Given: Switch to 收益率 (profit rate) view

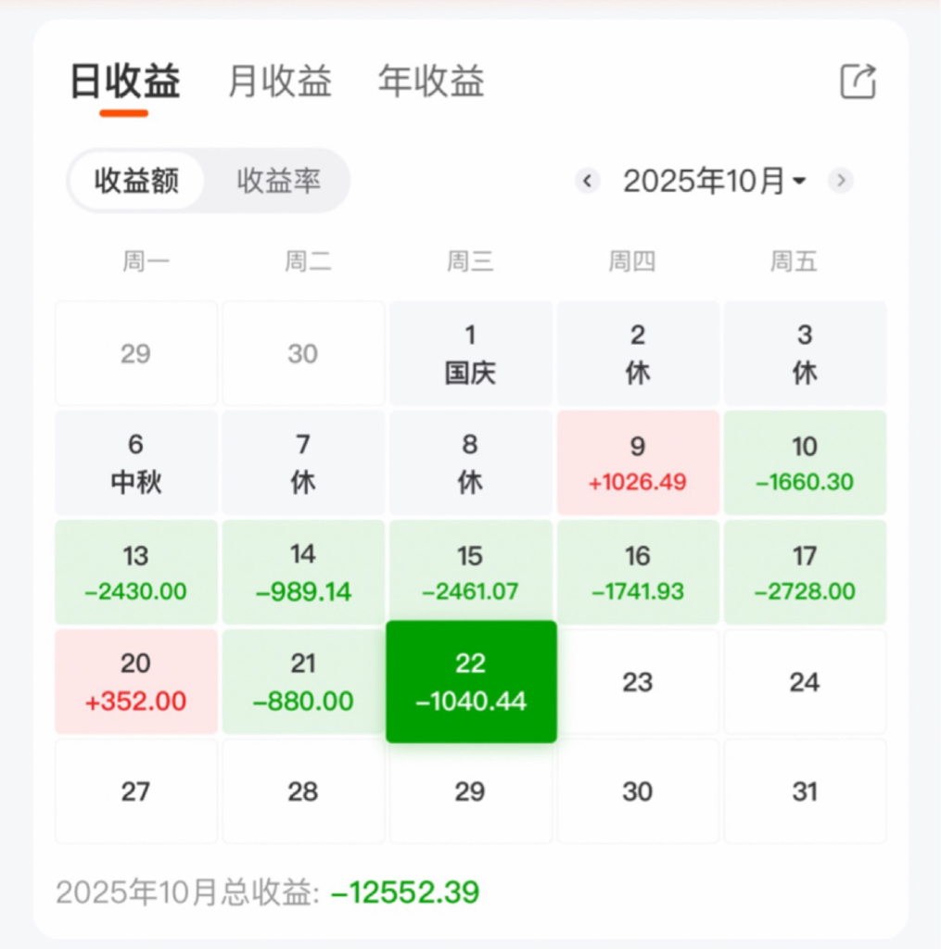Looking at the screenshot, I should click(278, 181).
